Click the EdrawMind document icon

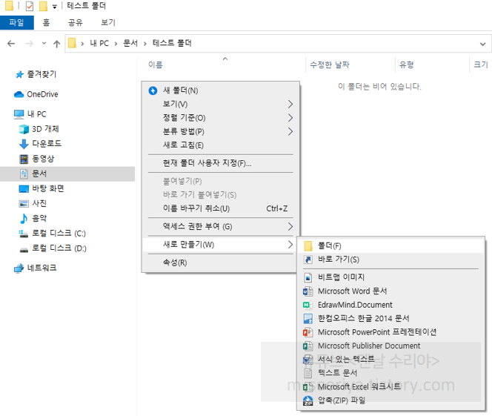click(x=307, y=305)
